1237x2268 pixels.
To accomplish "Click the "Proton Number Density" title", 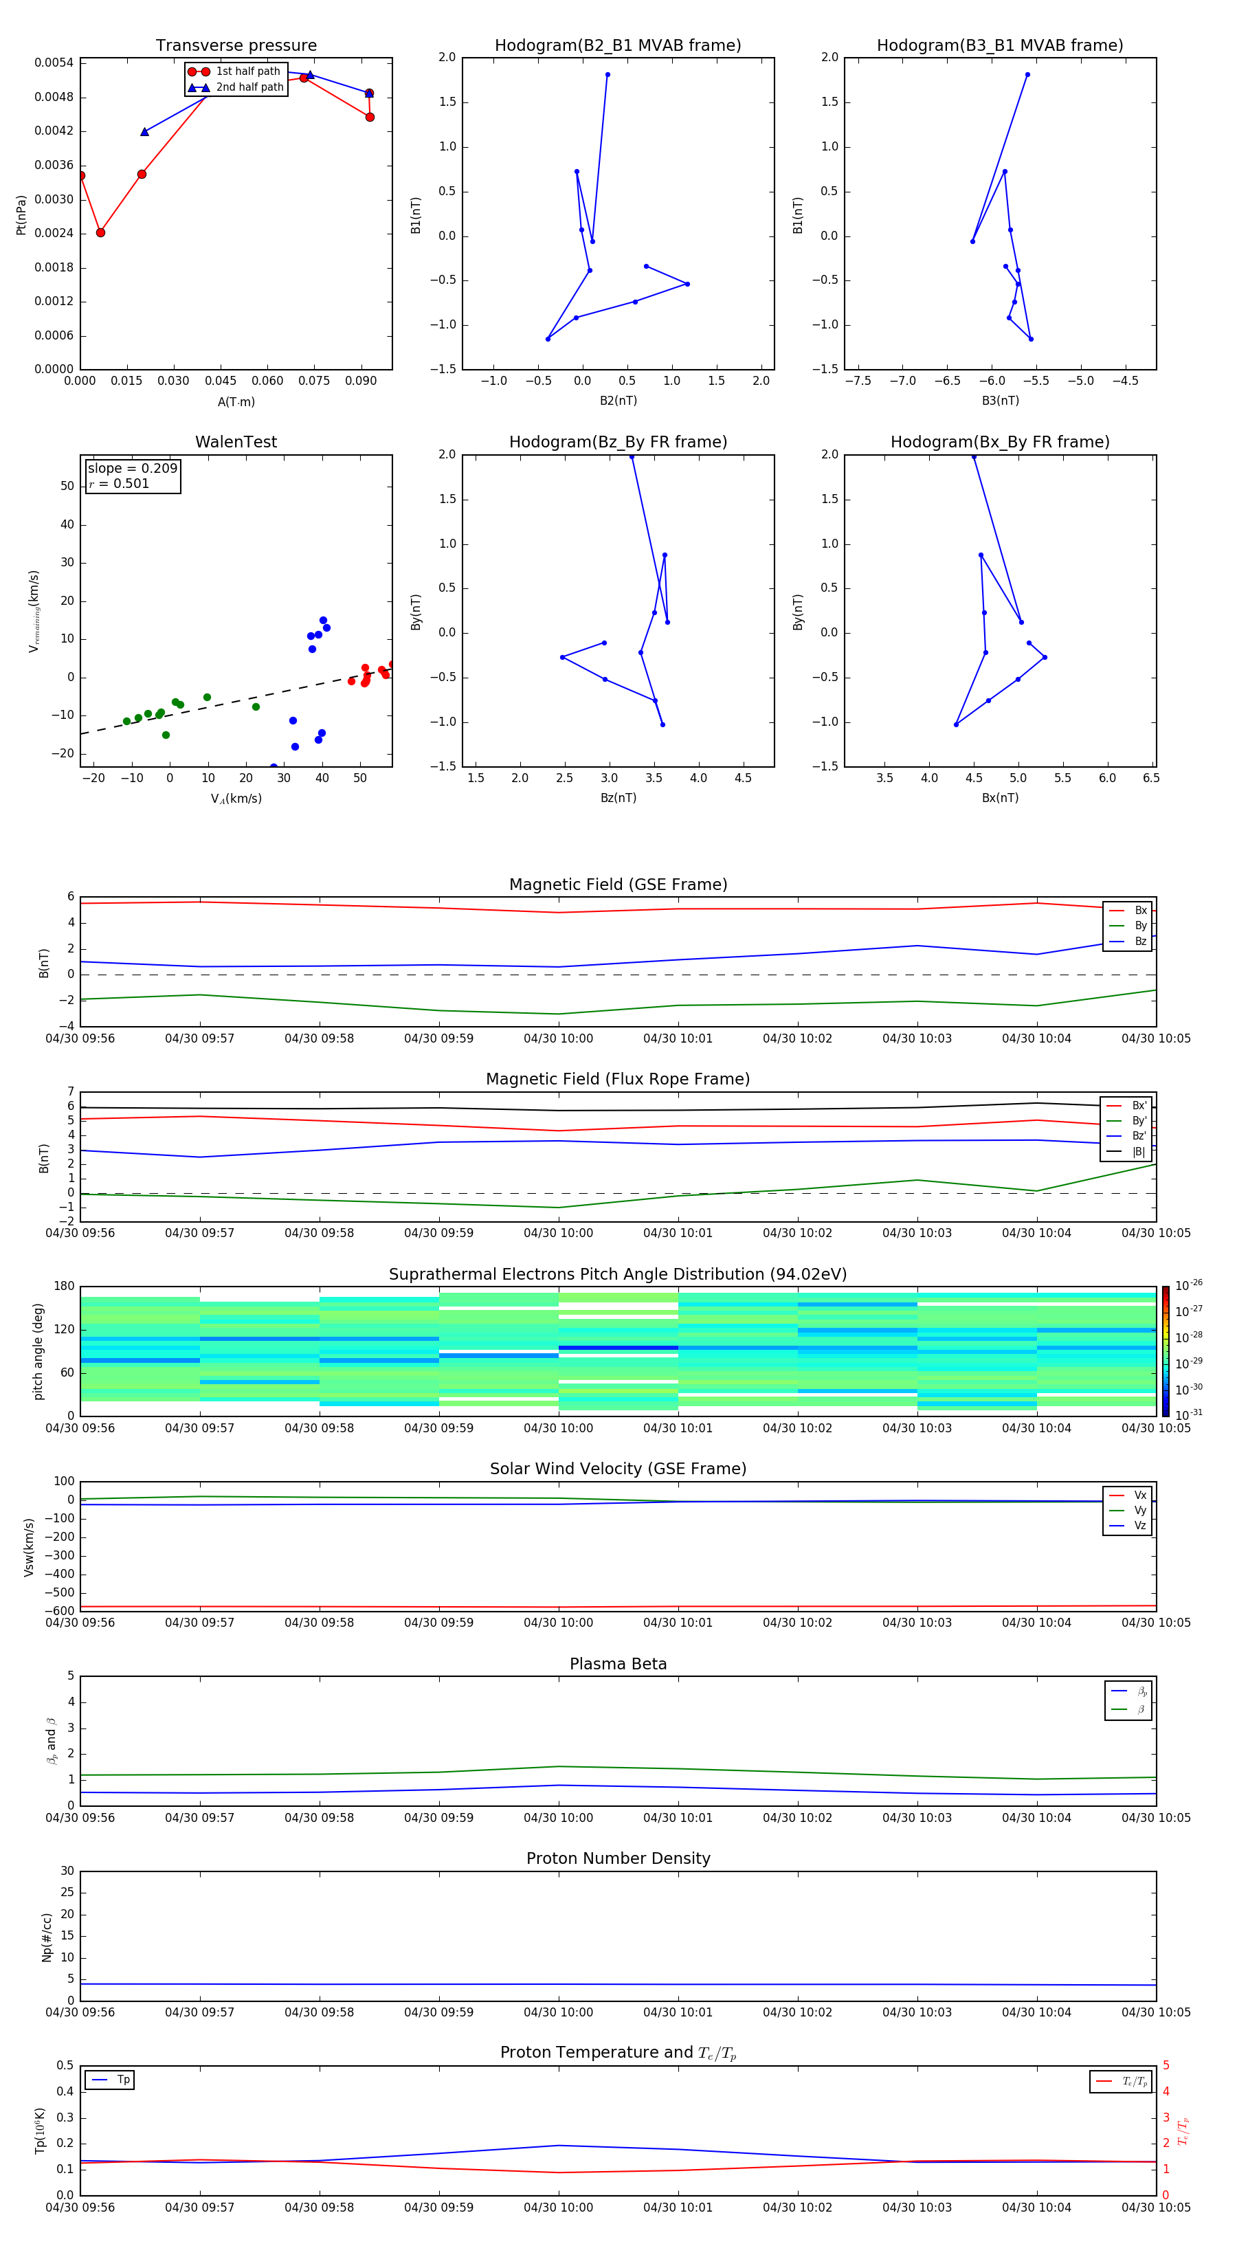I will pos(618,1858).
